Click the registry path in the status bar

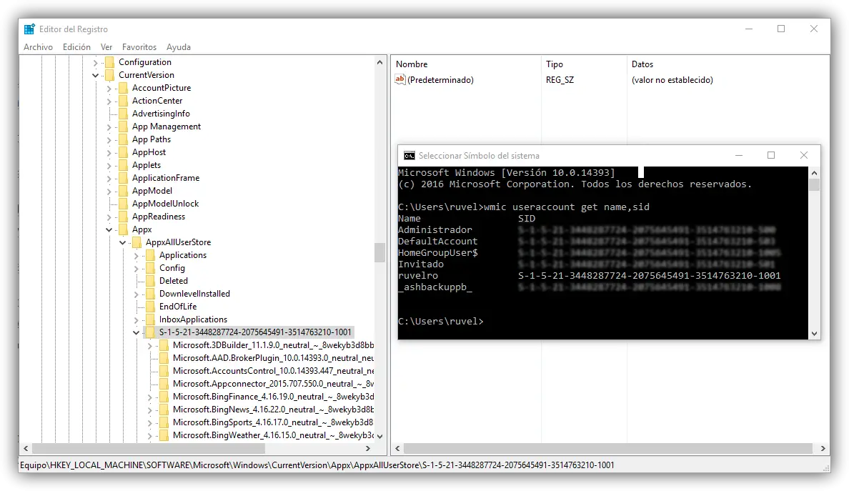pos(317,465)
